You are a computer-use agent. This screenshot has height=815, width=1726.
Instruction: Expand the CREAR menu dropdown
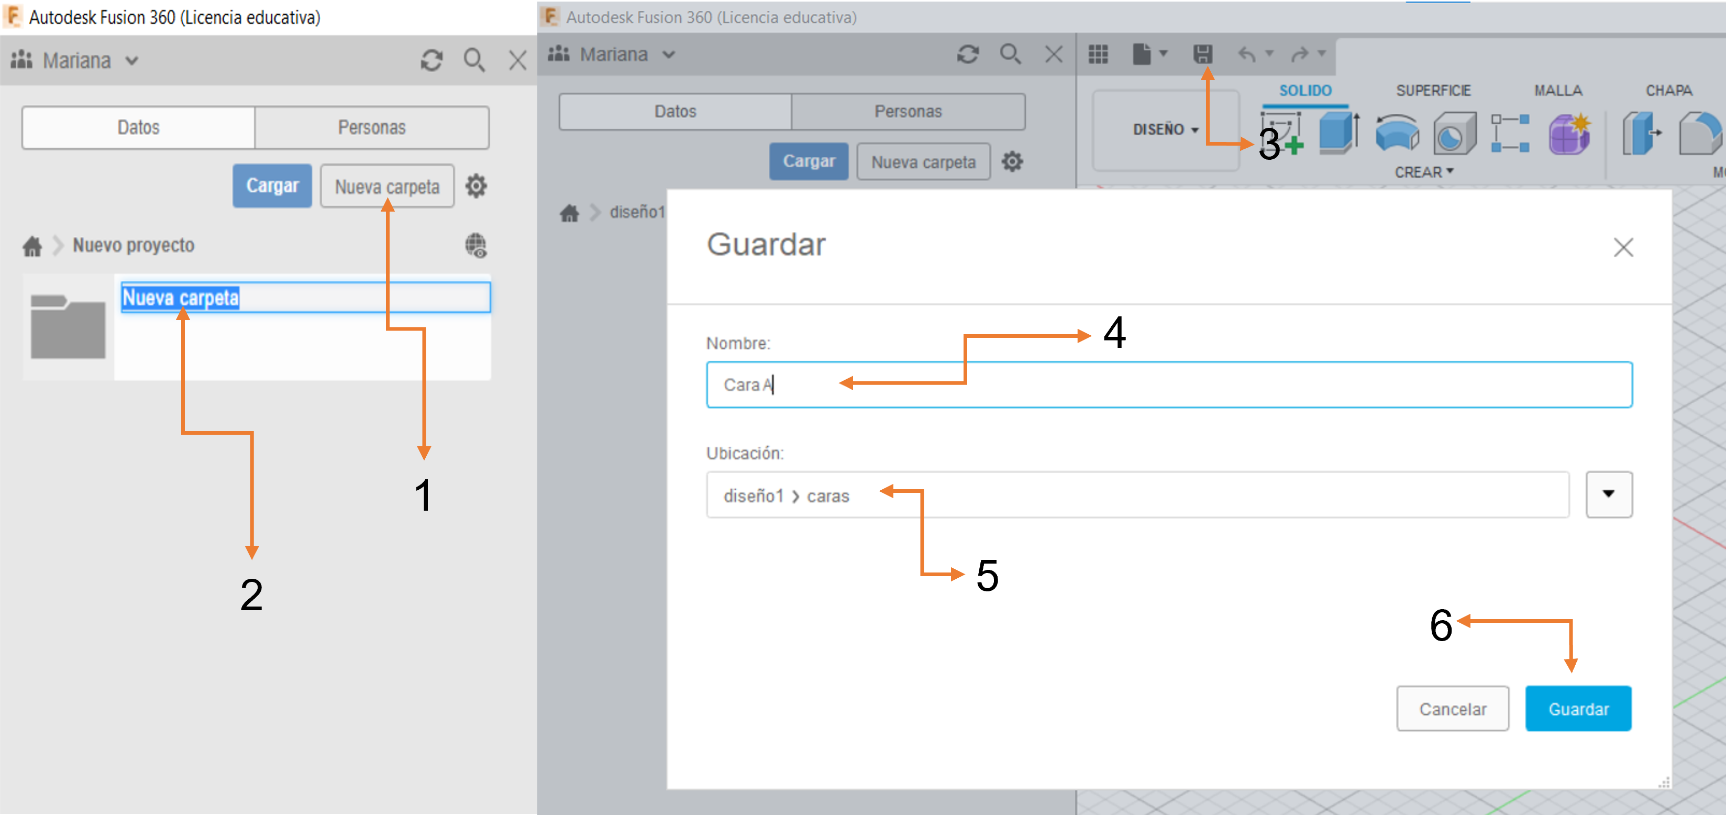click(x=1424, y=172)
